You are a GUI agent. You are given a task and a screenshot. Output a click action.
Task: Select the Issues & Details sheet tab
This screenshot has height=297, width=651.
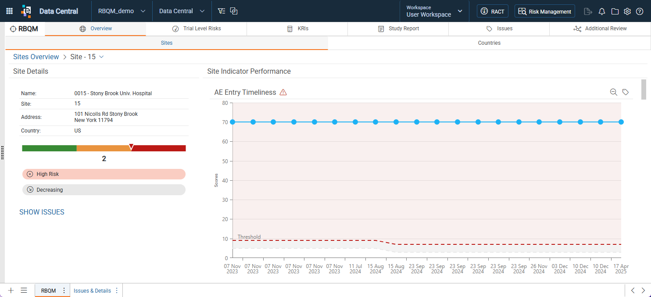coord(92,290)
